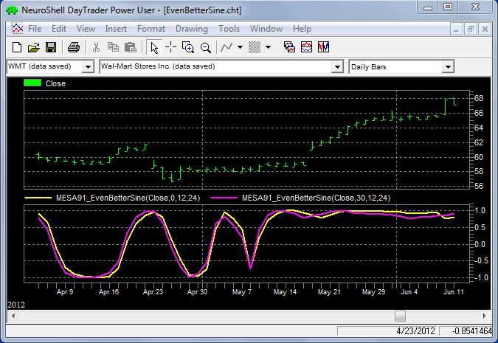The height and width of the screenshot is (343, 498).
Task: Expand the Wal-Mart Stores Inc. name dropdown
Action: pos(337,67)
